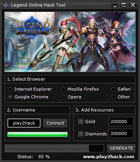
Task: Click the 'Legend Online Hack Tool' window title
Action: tap(38, 5)
